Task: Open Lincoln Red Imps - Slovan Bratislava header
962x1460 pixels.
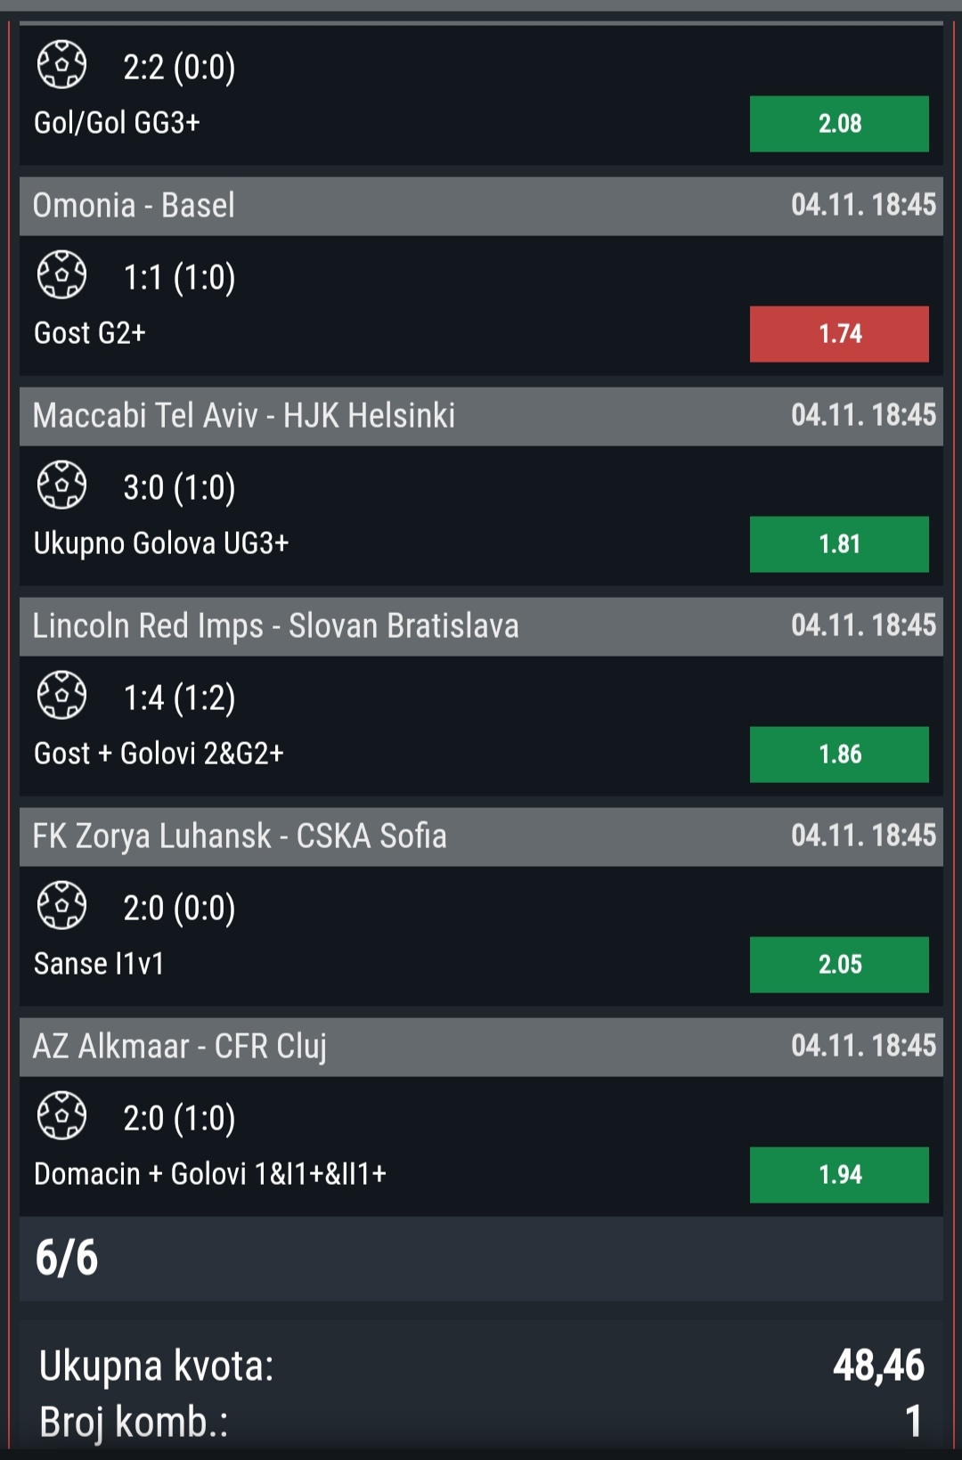Action: tap(481, 626)
